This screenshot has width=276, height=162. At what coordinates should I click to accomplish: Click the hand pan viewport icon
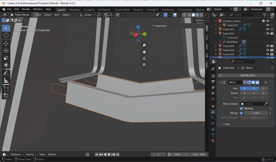pyautogui.click(x=144, y=52)
